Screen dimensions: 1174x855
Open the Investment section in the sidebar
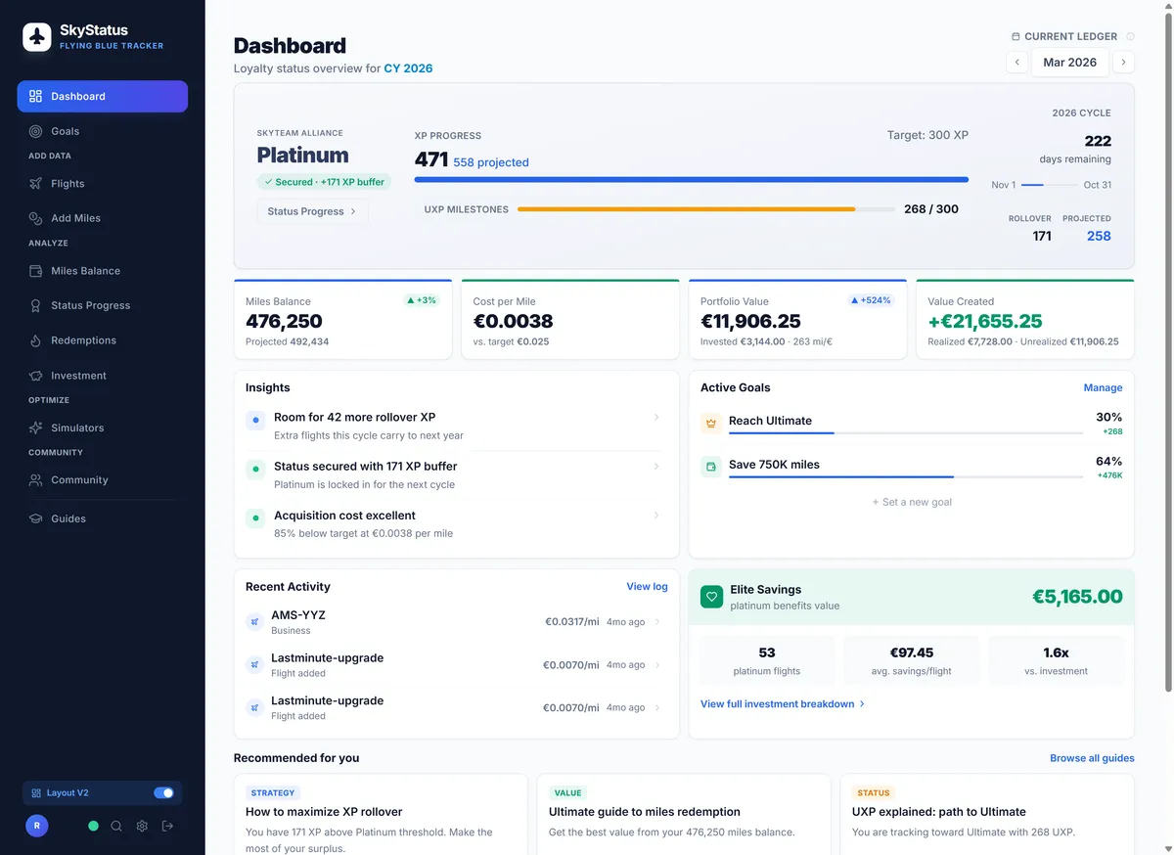click(34, 375)
